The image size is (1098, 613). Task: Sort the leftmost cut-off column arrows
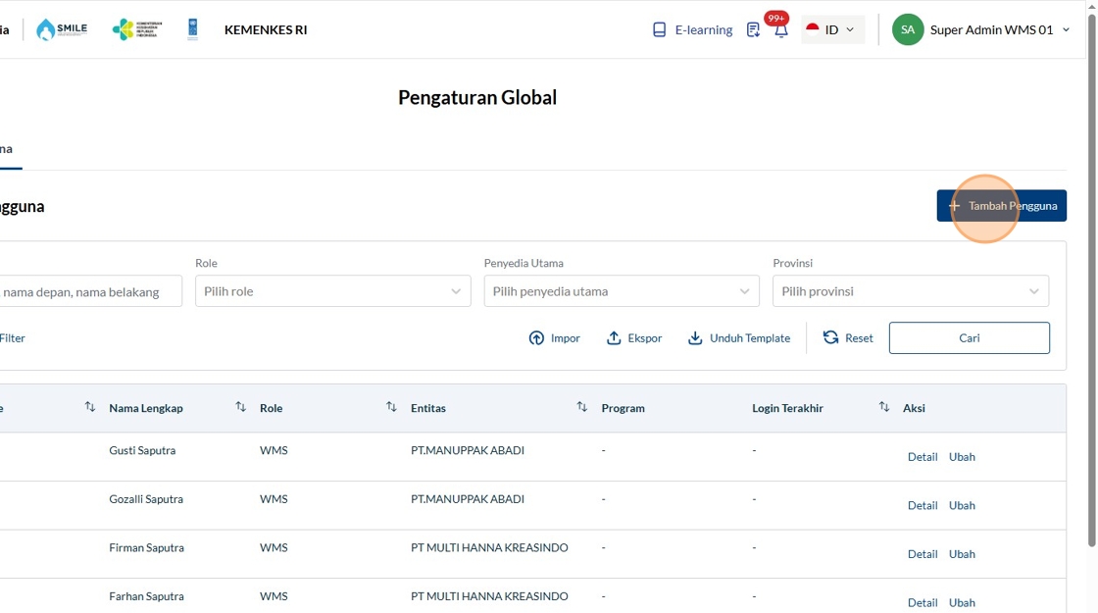tap(89, 407)
